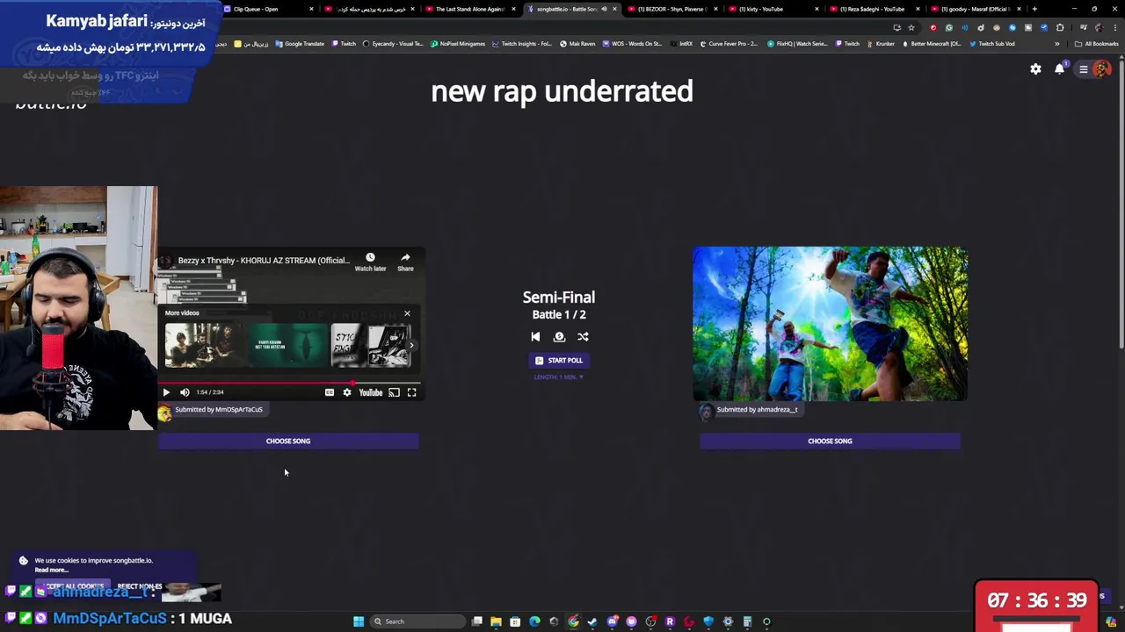Enter fullscreen in YouTube player
The height and width of the screenshot is (632, 1125).
pos(411,392)
